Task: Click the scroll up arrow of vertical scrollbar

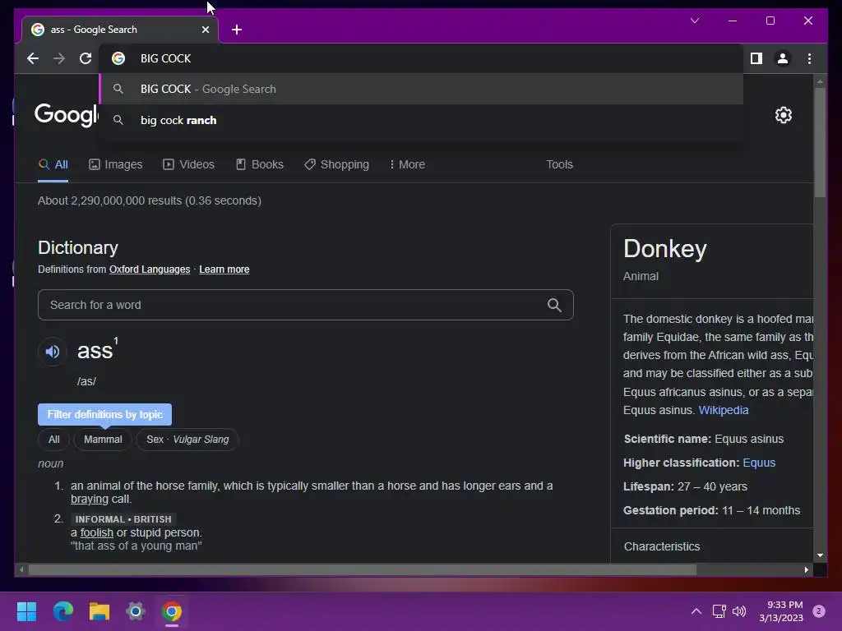Action: tap(820, 82)
